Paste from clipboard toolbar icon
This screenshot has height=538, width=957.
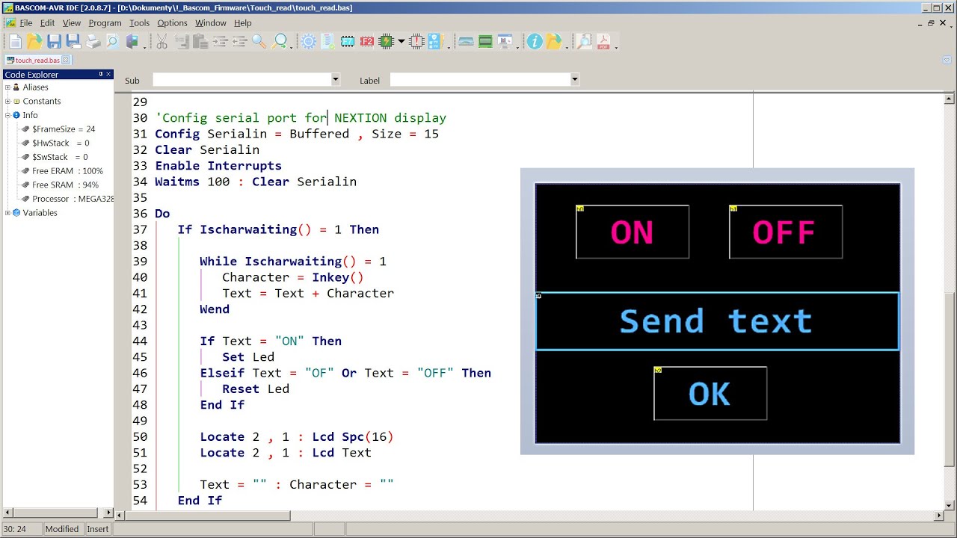tap(200, 42)
